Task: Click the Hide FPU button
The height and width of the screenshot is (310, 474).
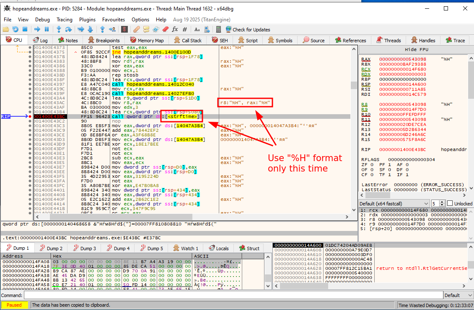Action: [x=416, y=49]
